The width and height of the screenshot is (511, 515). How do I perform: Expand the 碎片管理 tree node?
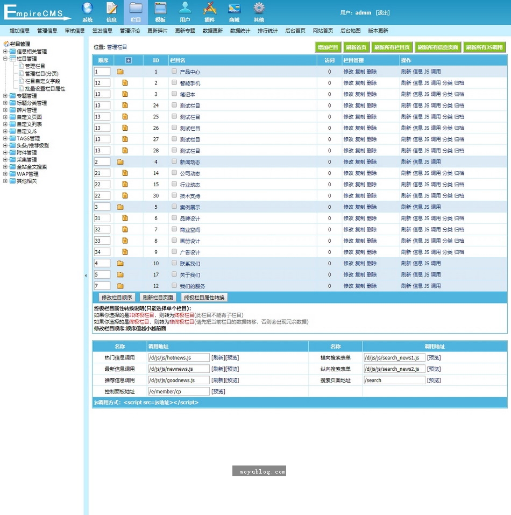pos(5,110)
